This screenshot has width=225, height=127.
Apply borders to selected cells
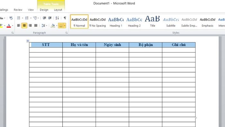(x=61, y=25)
